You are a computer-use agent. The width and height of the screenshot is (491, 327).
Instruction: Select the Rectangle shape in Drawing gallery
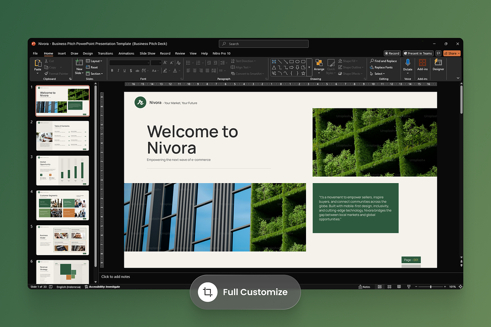tap(291, 61)
